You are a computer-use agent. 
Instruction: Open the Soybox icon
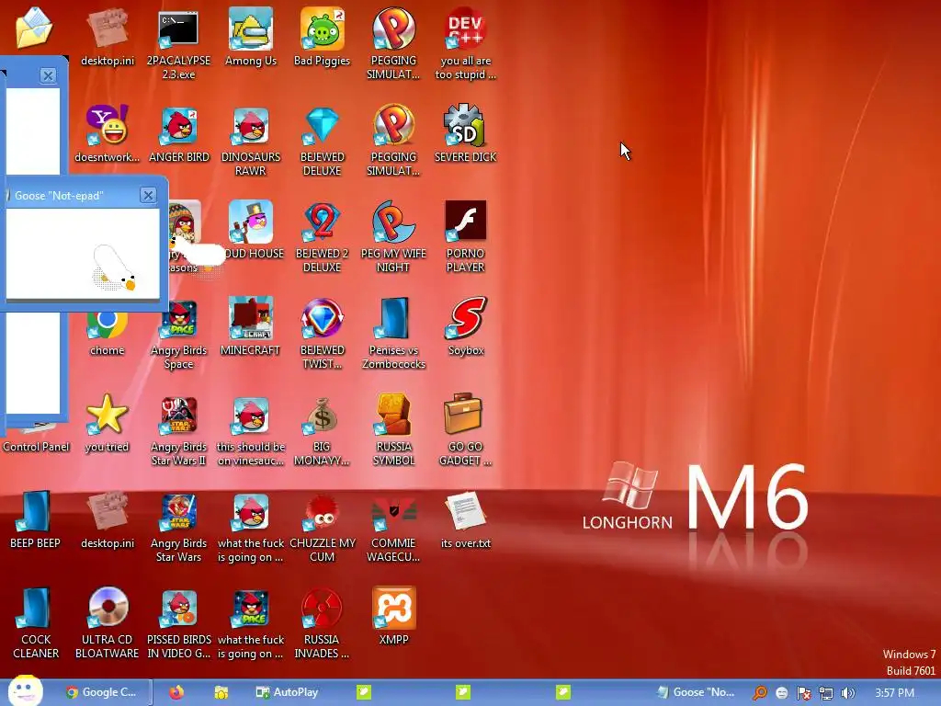click(x=465, y=319)
